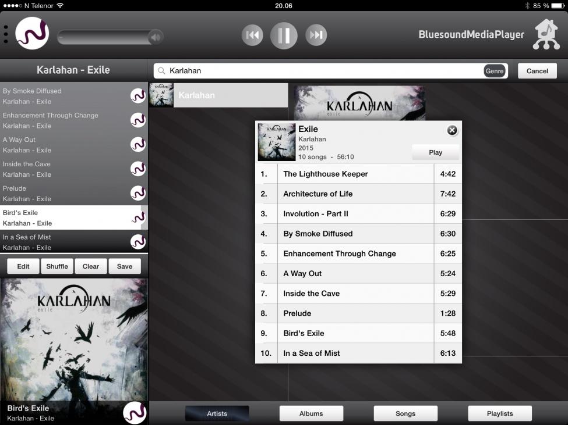Select Enhancement Through Change in album track list

(359, 253)
